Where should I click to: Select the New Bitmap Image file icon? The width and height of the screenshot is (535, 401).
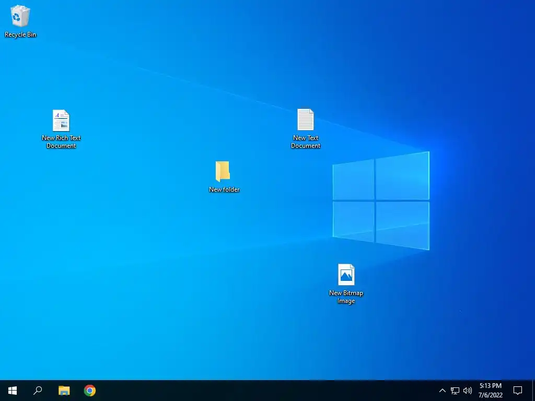pyautogui.click(x=346, y=275)
